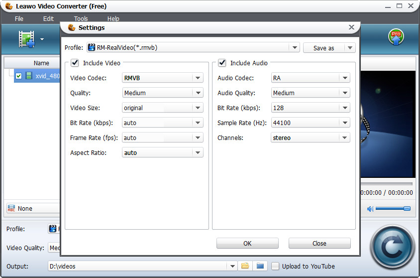Open the output folder icon
The height and width of the screenshot is (278, 420).
coord(245,266)
